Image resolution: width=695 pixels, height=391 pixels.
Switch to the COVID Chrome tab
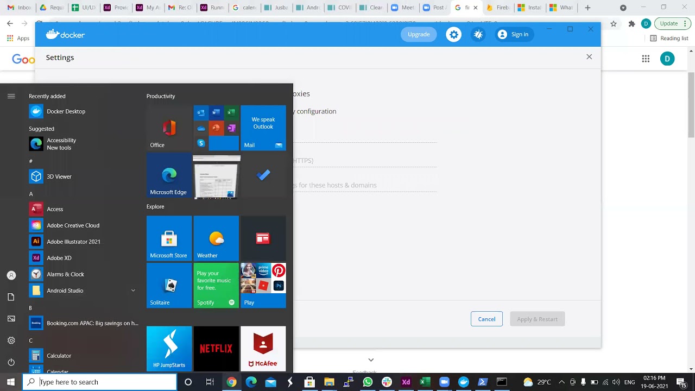point(339,8)
